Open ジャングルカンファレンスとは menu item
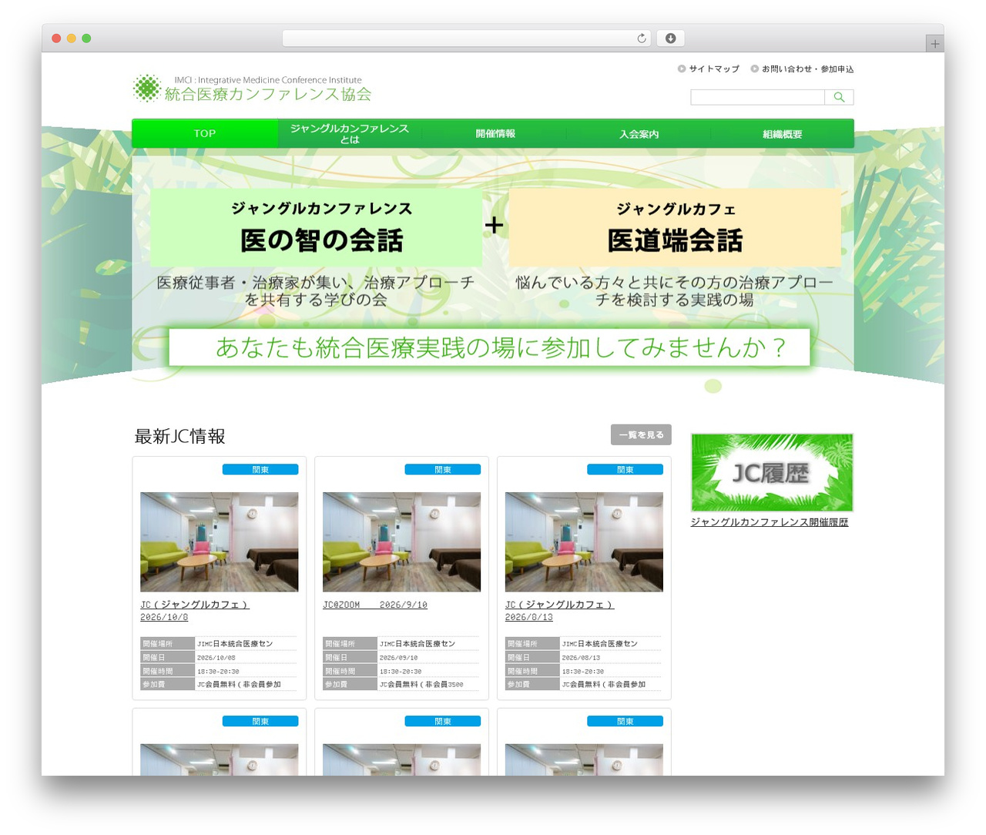 [x=350, y=133]
